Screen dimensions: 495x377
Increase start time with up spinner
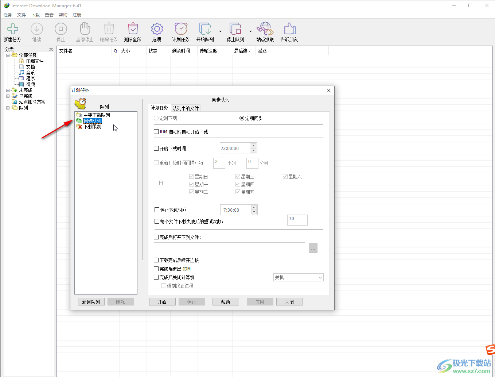click(254, 146)
